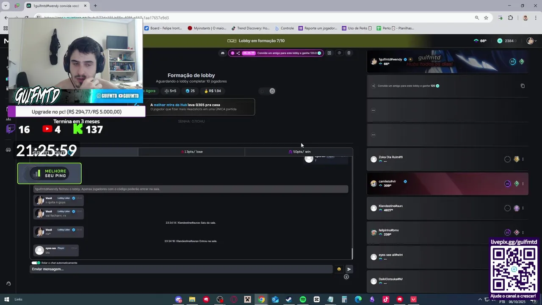Screen dimensions: 542x305
Task: Open Myinstants bookmark
Action: 207,28
